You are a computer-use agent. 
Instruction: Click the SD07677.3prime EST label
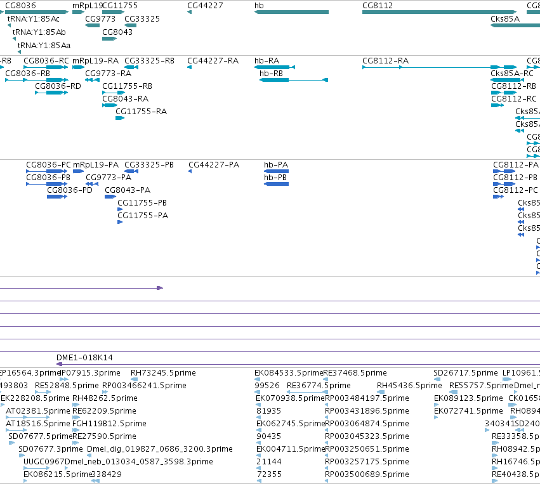coord(51,450)
